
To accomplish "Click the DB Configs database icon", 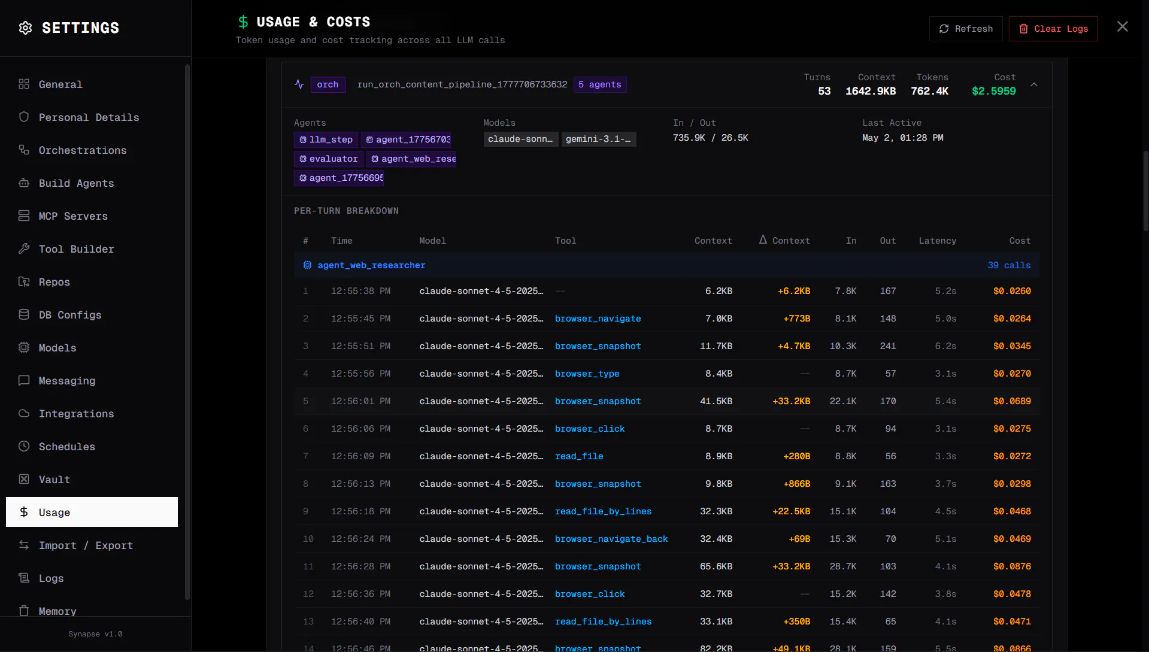I will coord(24,314).
